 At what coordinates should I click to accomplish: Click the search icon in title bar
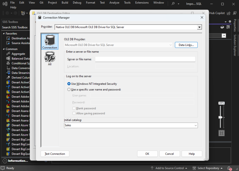pos(173,4)
